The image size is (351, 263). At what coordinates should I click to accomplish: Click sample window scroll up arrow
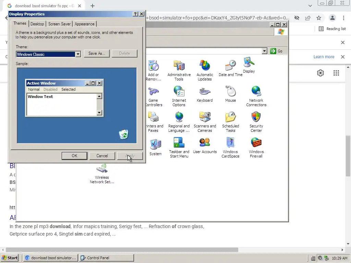[x=99, y=96]
